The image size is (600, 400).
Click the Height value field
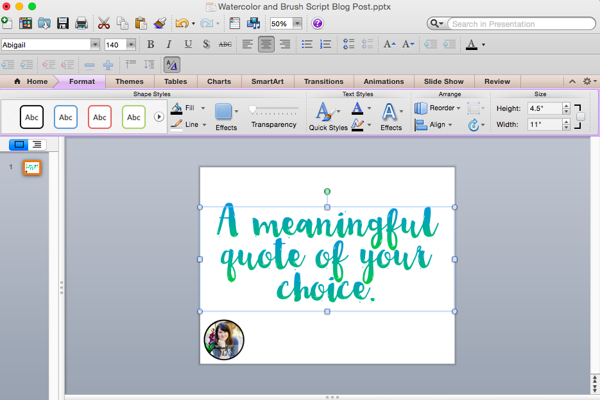tap(545, 108)
